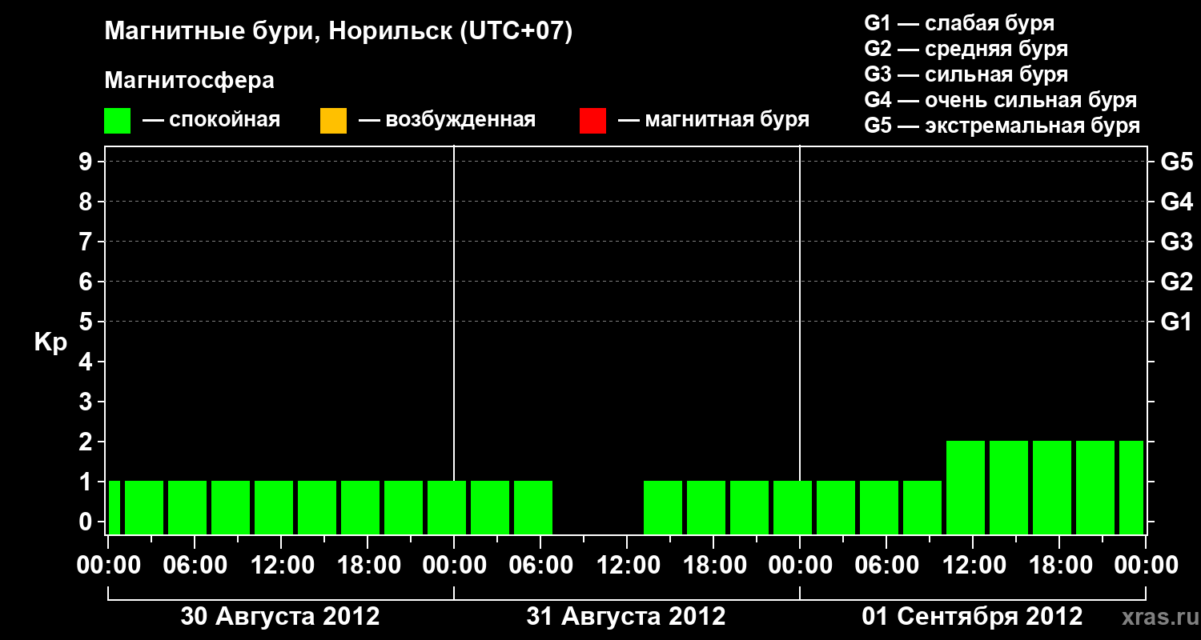Image resolution: width=1201 pixels, height=640 pixels.
Task: Click the date label '30 Августа 2012'
Action: click(x=280, y=617)
